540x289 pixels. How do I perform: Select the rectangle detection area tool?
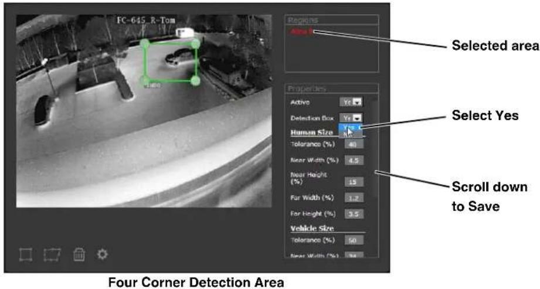[x=26, y=255]
